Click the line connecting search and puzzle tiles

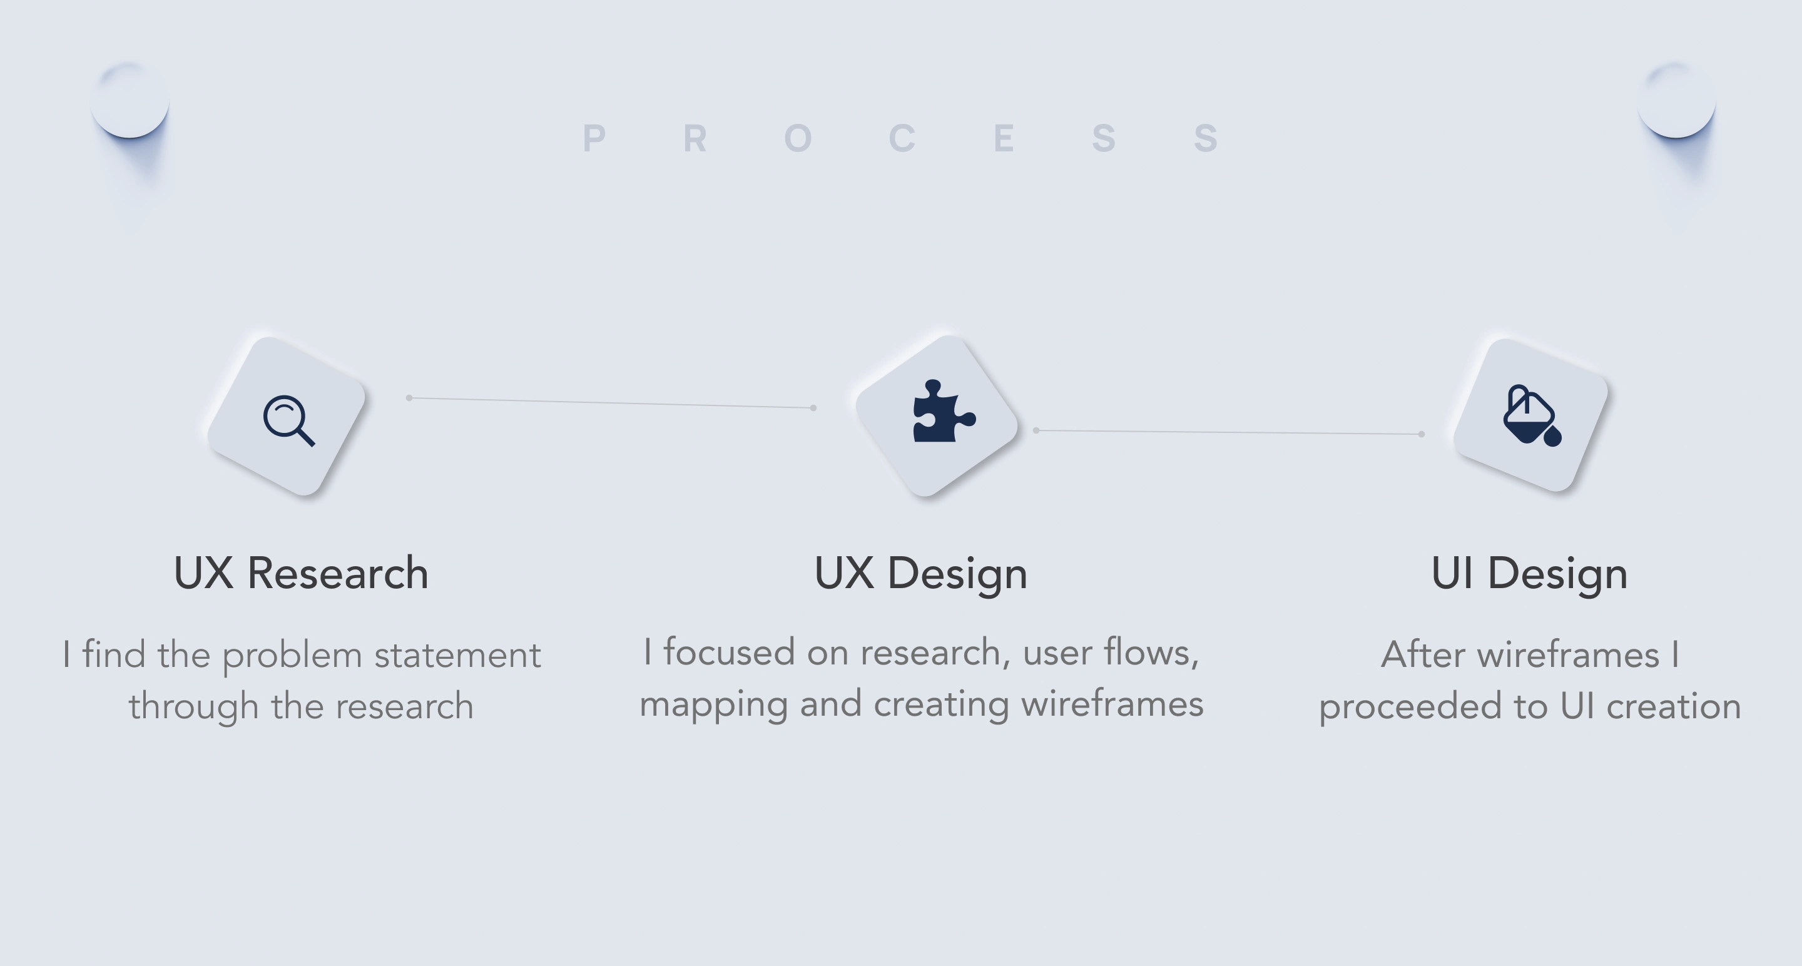(611, 403)
